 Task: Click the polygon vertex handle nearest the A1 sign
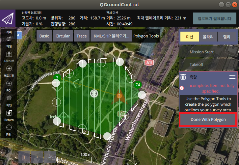click(x=119, y=62)
